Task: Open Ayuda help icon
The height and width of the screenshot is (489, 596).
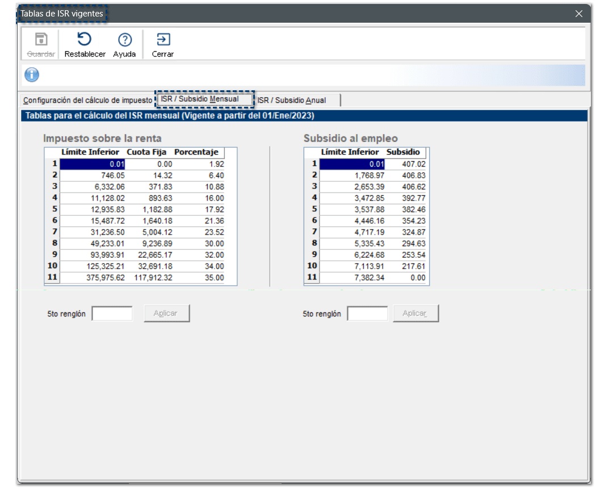Action: point(124,40)
